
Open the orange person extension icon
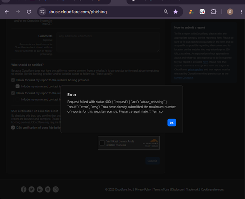191,12
